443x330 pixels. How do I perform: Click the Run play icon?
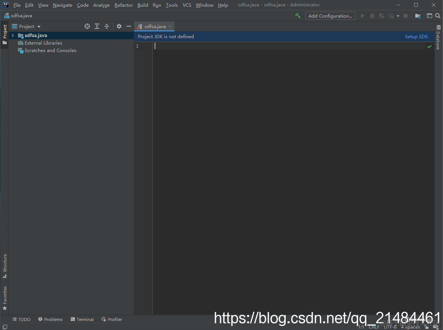(x=362, y=16)
